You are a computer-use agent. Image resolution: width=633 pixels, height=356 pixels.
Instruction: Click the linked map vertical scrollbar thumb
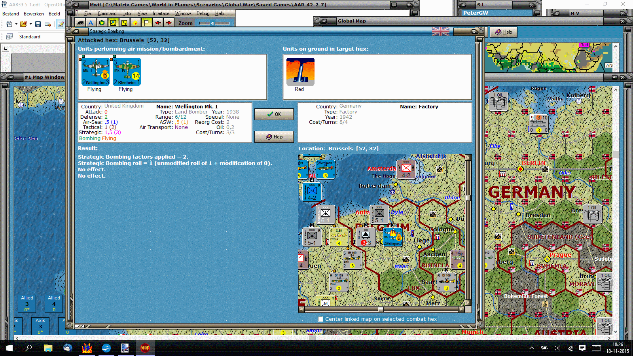point(468,198)
